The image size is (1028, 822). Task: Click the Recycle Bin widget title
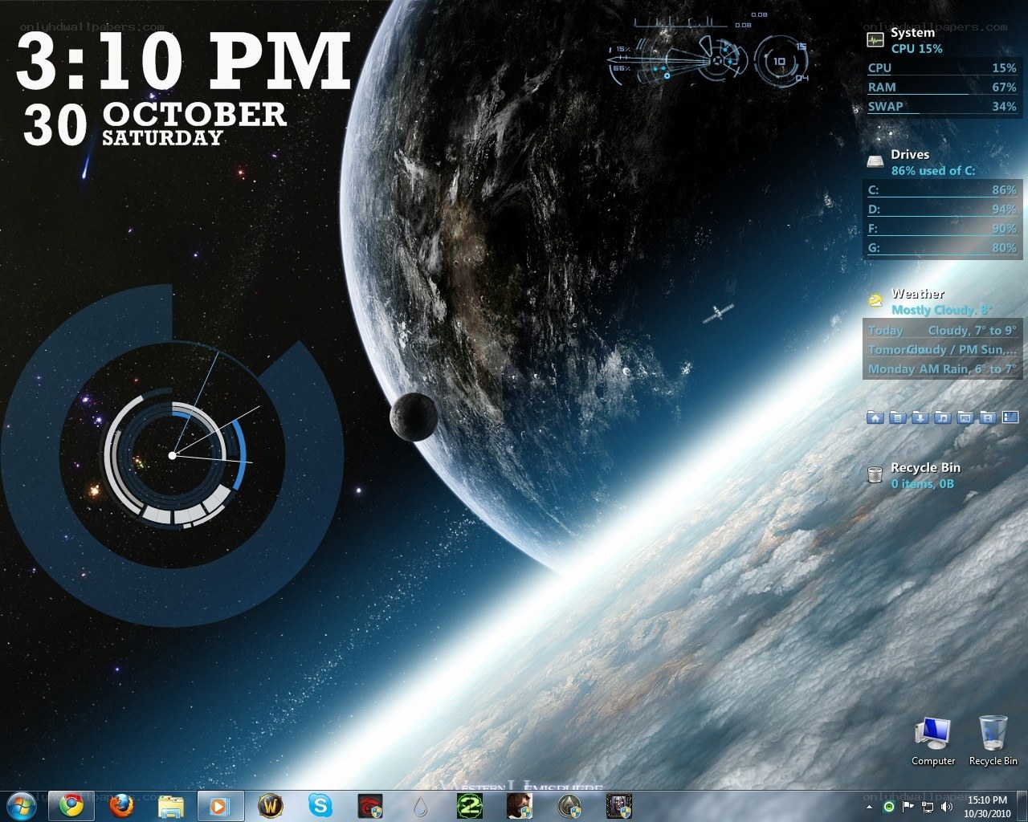[925, 467]
